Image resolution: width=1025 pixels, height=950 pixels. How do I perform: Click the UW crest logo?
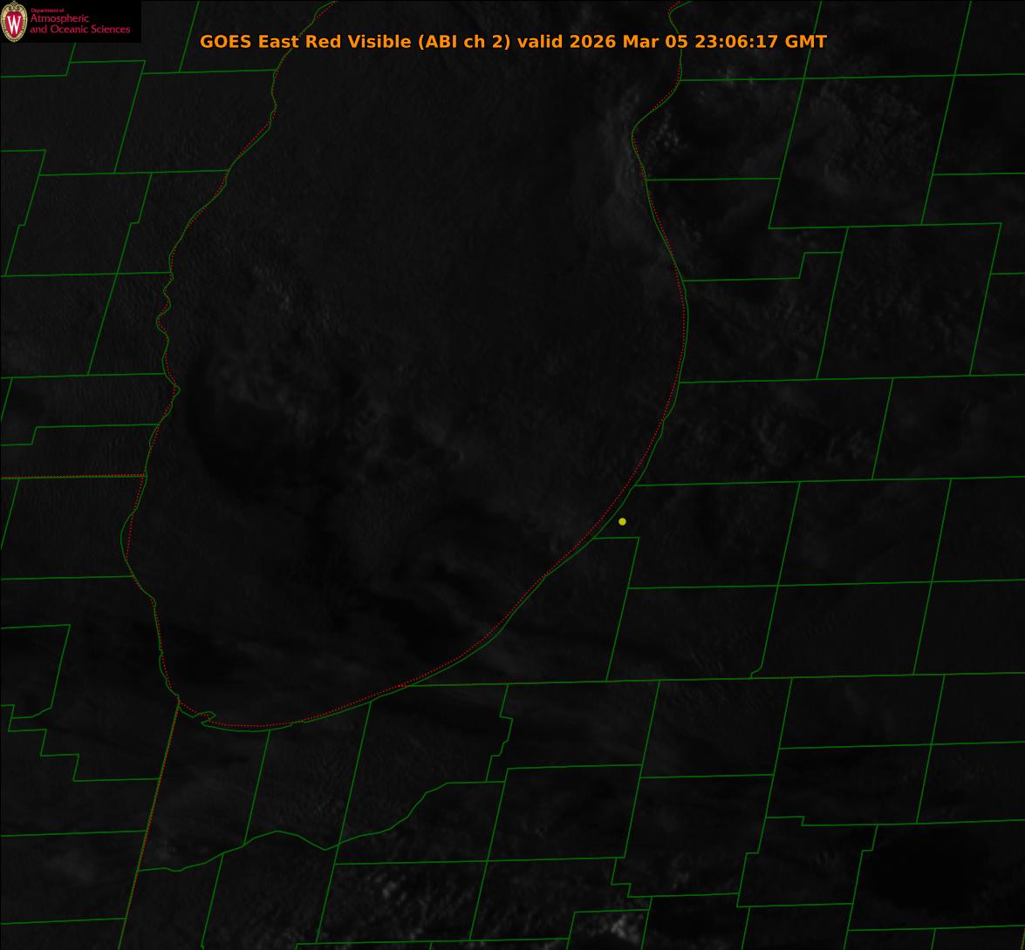pyautogui.click(x=14, y=22)
